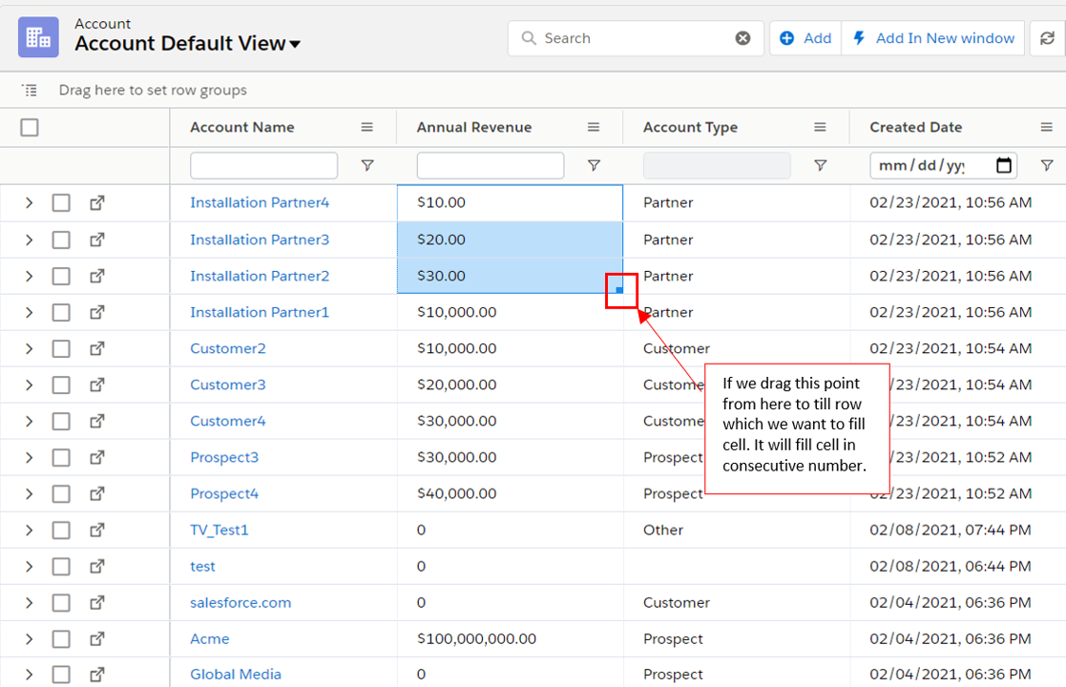1066x687 pixels.
Task: Click the Annual Revenue column filter funnel icon
Action: 594,166
